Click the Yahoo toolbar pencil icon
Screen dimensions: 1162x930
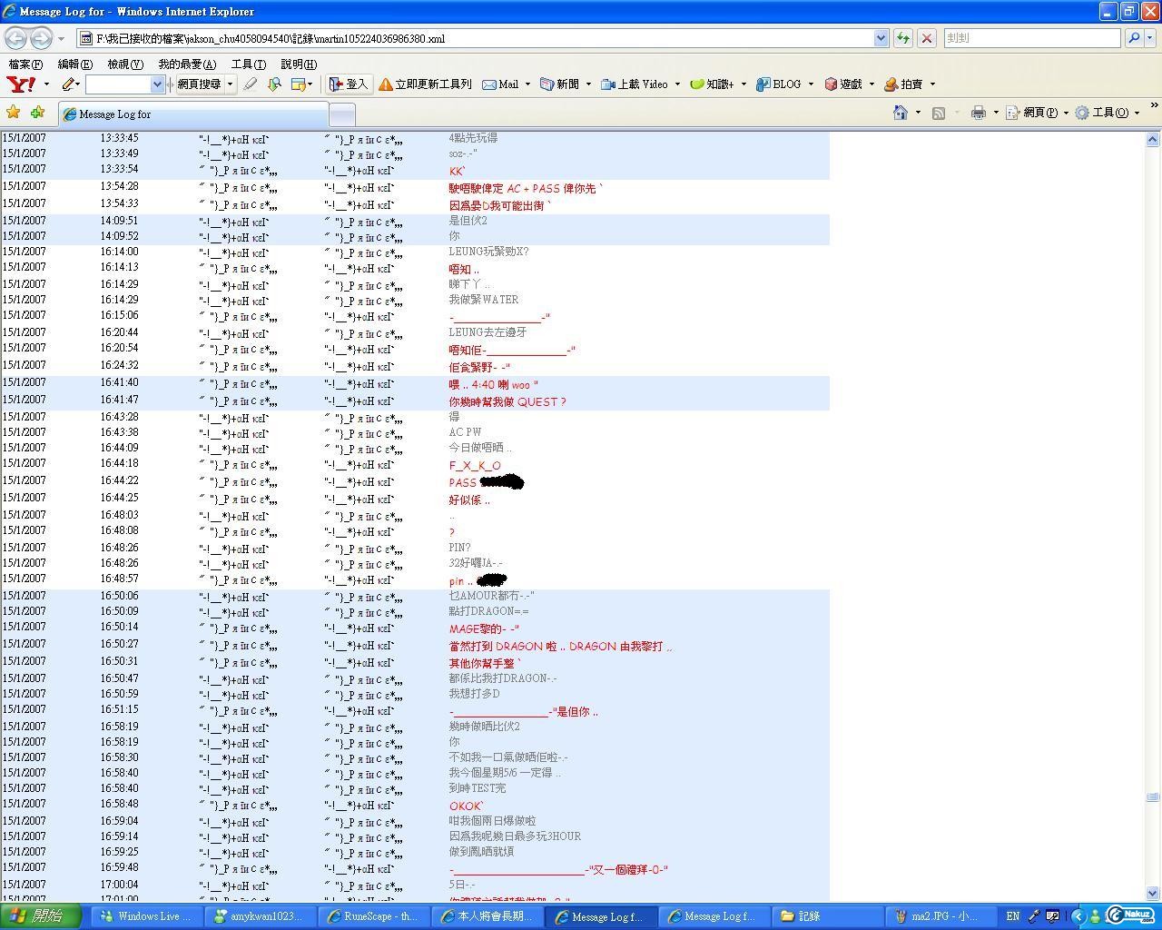point(67,84)
